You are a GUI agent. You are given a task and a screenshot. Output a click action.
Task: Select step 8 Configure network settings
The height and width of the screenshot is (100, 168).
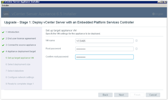click(20, 77)
